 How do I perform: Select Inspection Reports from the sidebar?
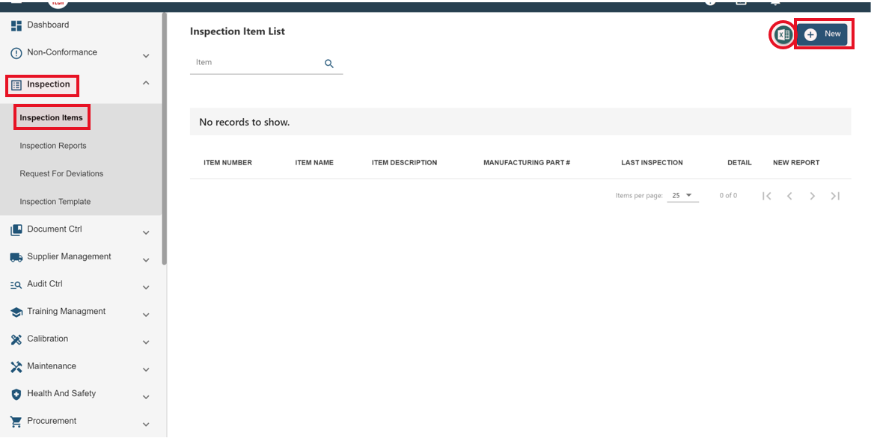pos(53,145)
